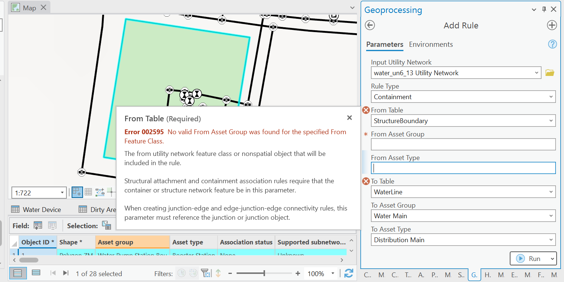The image size is (564, 282).
Task: Open the Rule Type dropdown
Action: click(551, 97)
